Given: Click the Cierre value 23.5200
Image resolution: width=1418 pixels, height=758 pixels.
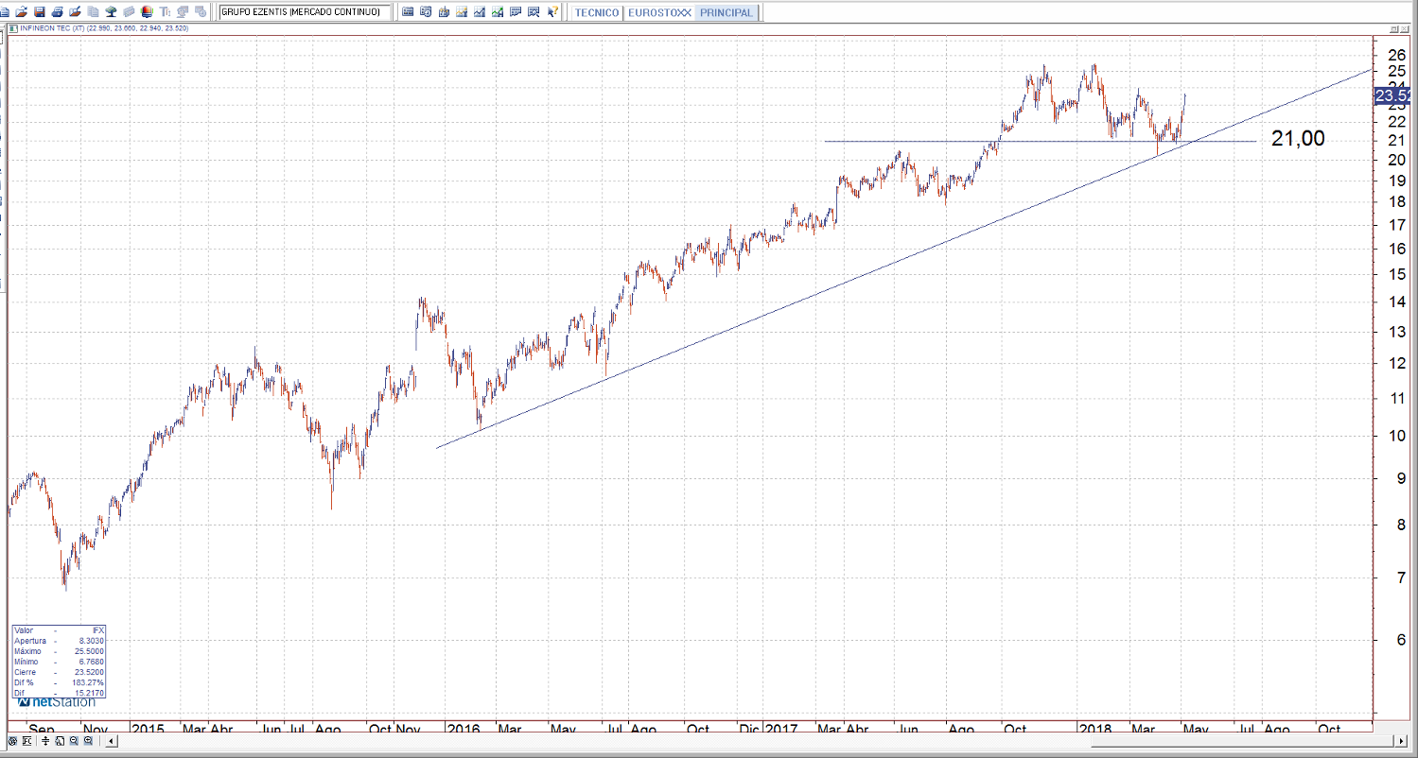Looking at the screenshot, I should tap(90, 672).
